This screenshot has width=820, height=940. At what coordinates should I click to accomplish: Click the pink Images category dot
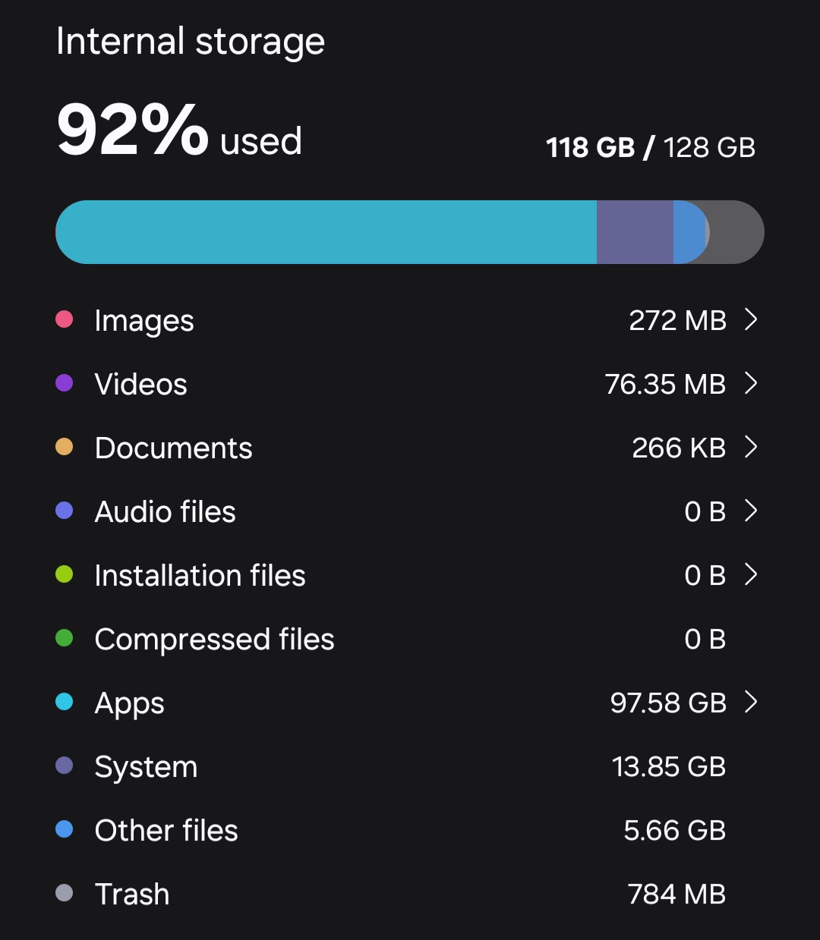[x=65, y=319]
